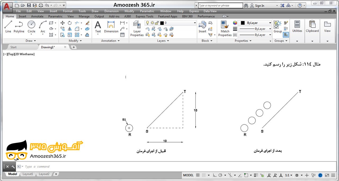Click the MODEL space button in status bar
The height and width of the screenshot is (181, 339).
click(x=188, y=175)
